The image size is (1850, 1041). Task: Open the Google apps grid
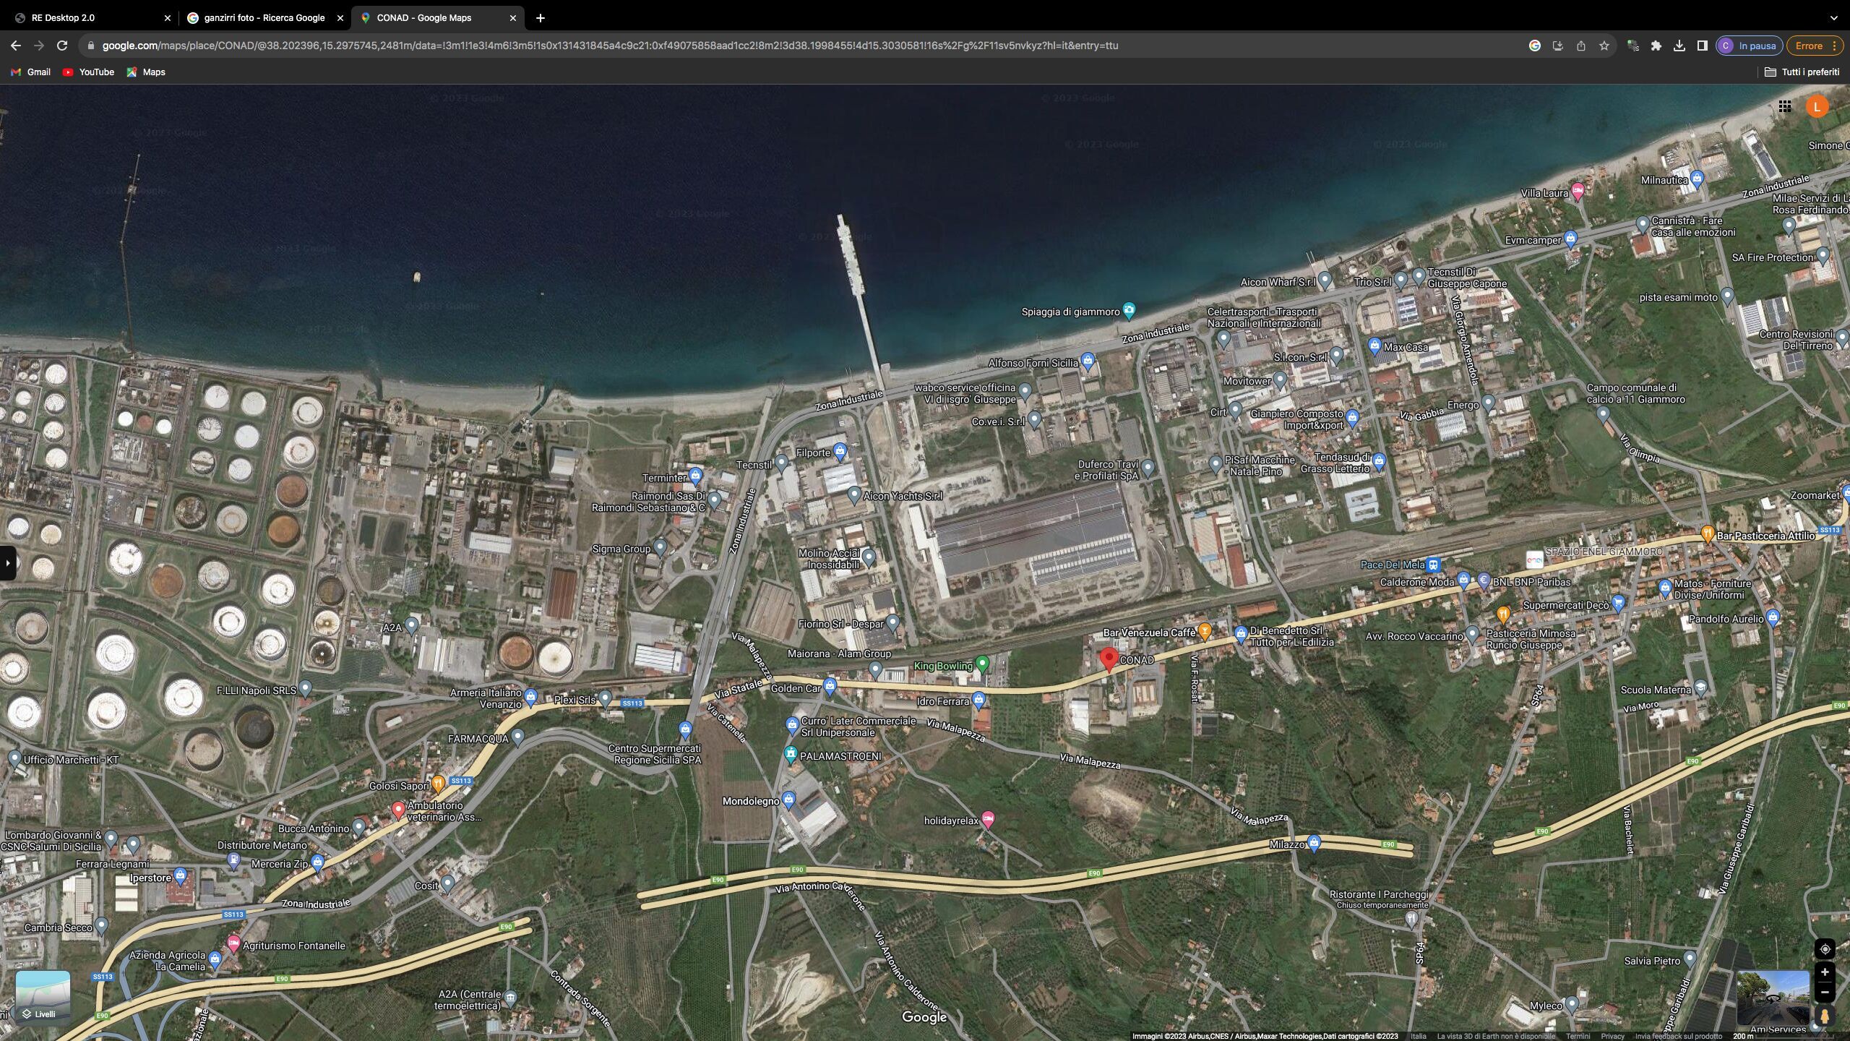coord(1784,107)
